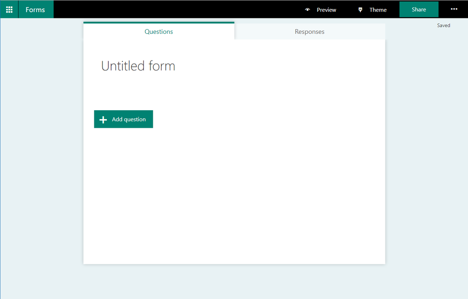Click the Forms home label
The width and height of the screenshot is (468, 299).
tap(35, 9)
